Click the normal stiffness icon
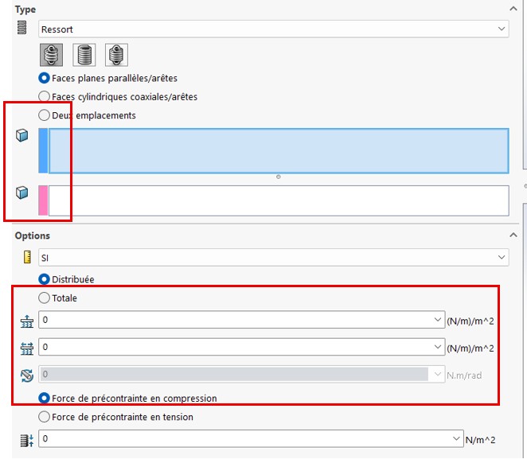 (26, 320)
